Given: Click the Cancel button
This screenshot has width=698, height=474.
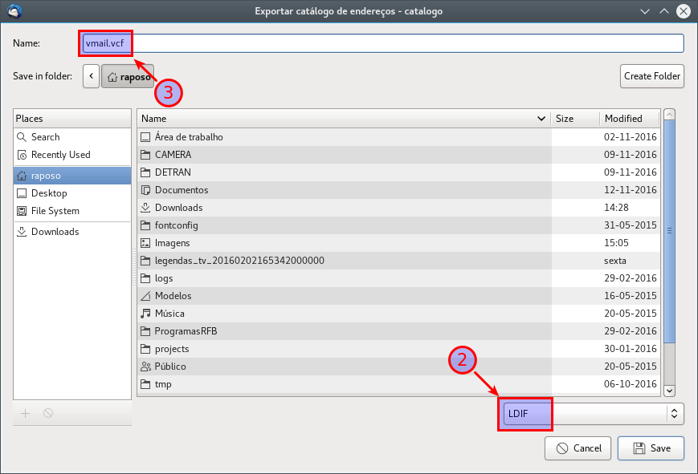Looking at the screenshot, I should click(x=578, y=448).
